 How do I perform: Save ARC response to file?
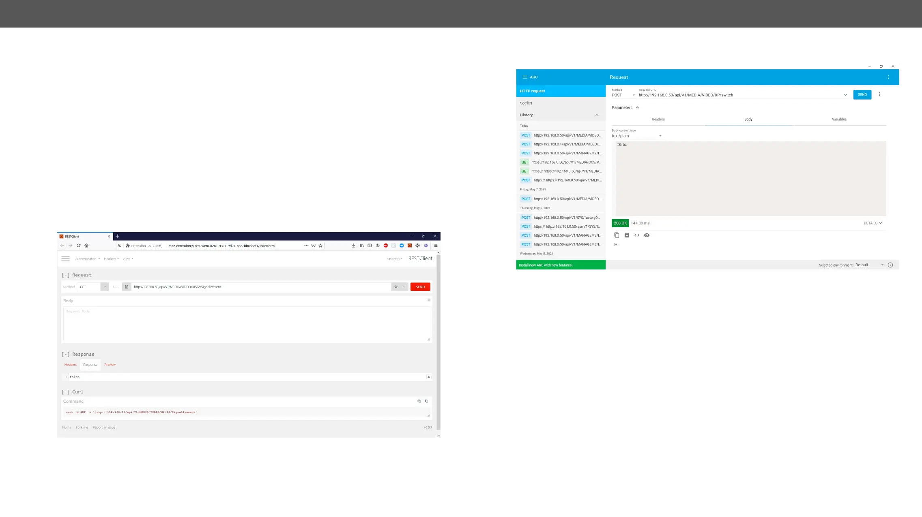[x=627, y=235]
